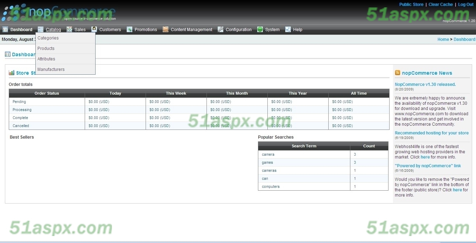Click the Today column header
The image size is (476, 243).
[115, 93]
